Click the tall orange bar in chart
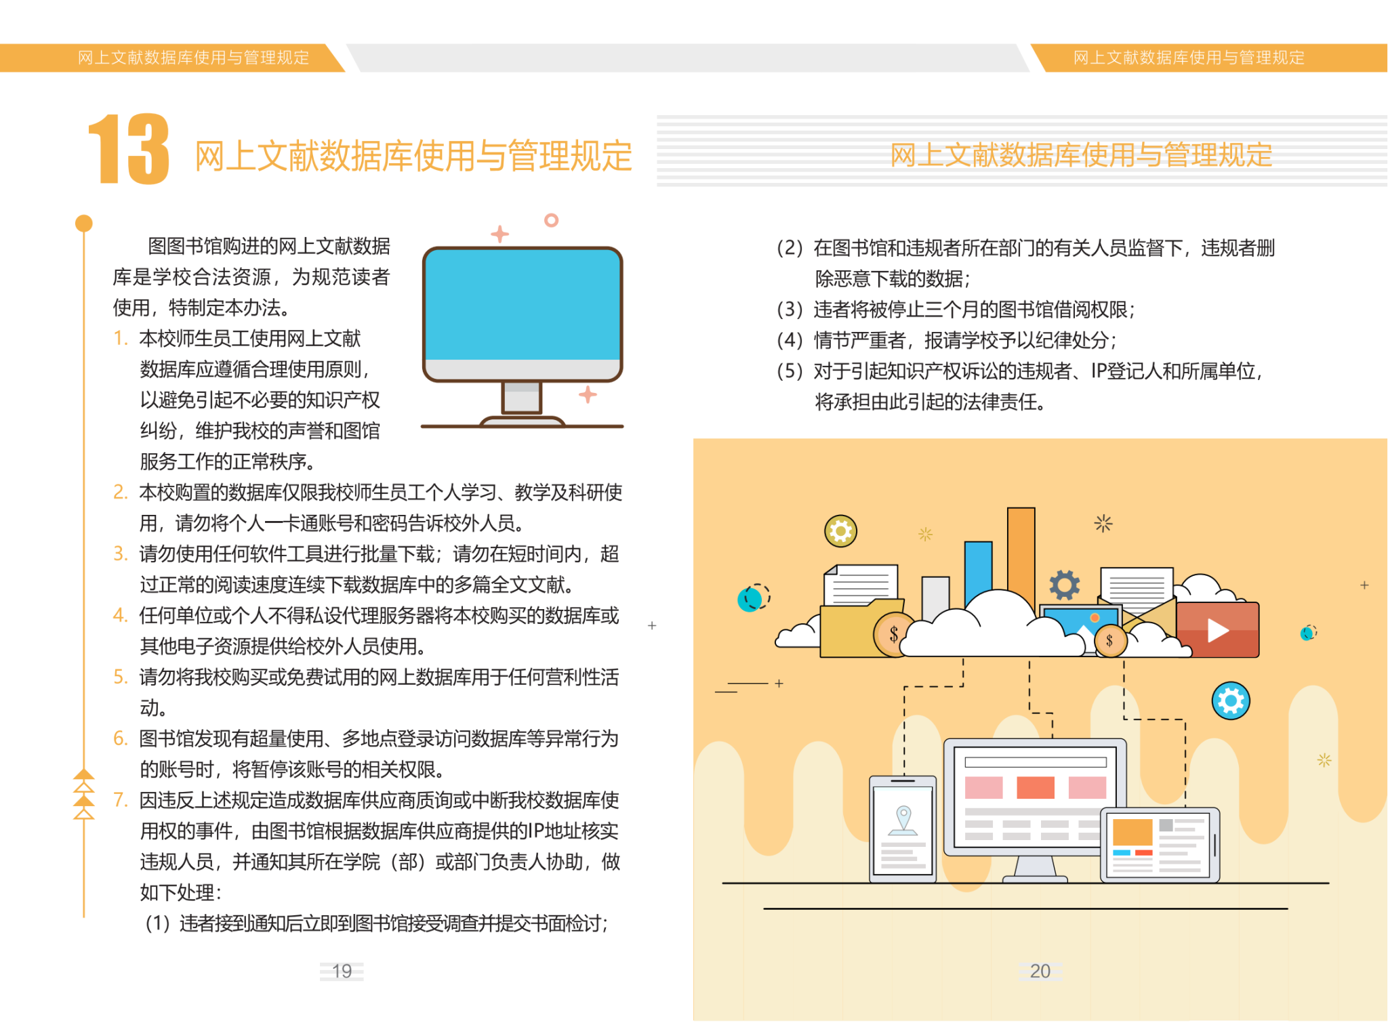 coord(1021,549)
